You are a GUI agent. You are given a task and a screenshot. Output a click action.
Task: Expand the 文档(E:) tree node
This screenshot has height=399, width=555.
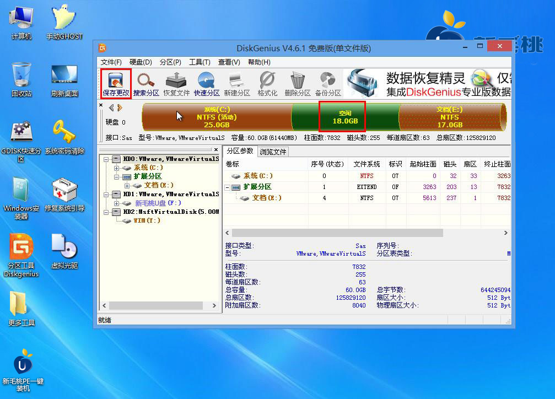pos(127,186)
